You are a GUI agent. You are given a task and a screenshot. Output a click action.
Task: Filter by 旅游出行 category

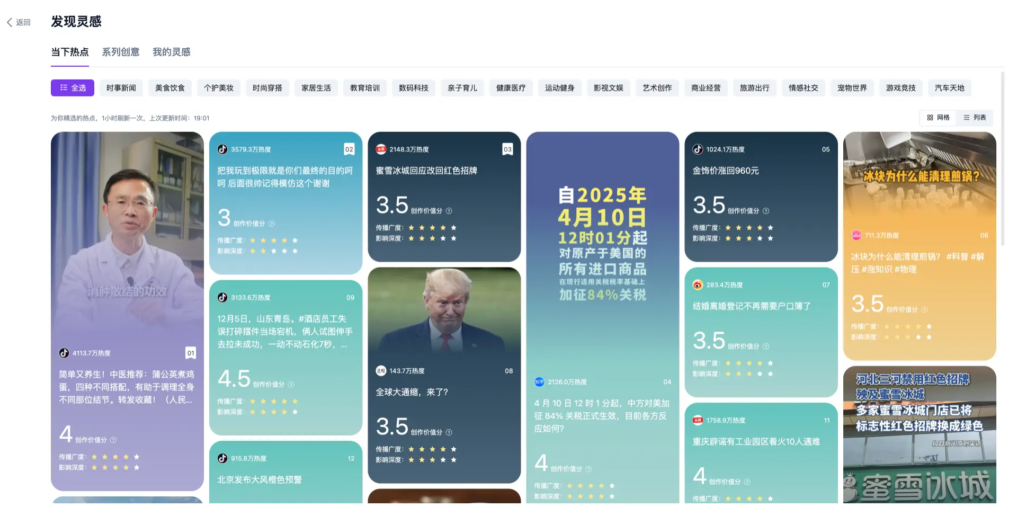[755, 88]
